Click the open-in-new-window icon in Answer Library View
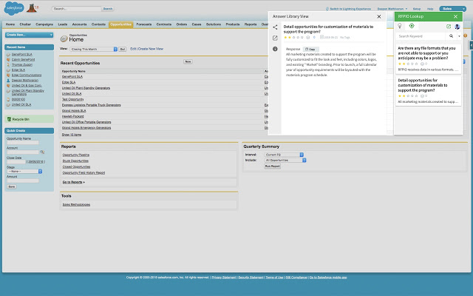Screen dimensions: 473x296 tap(276, 38)
